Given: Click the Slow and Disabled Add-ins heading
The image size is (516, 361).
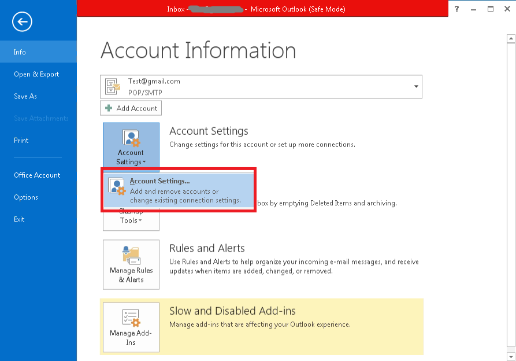Looking at the screenshot, I should (232, 311).
